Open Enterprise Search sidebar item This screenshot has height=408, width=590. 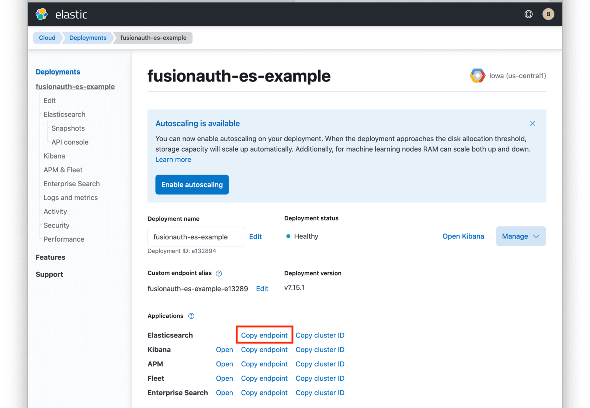[x=72, y=184]
